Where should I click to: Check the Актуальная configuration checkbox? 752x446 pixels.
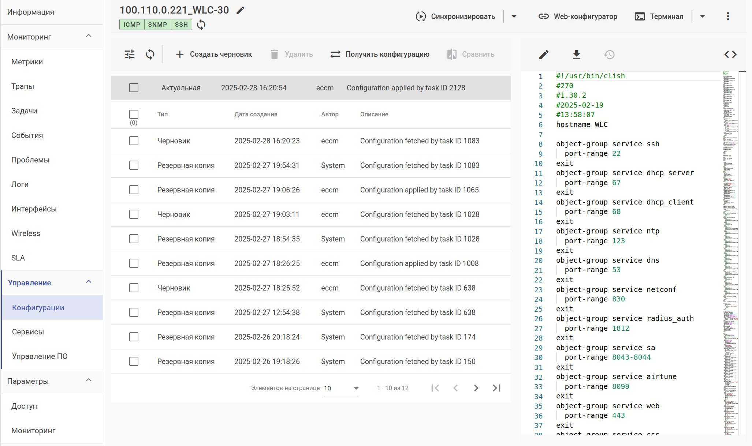(134, 88)
